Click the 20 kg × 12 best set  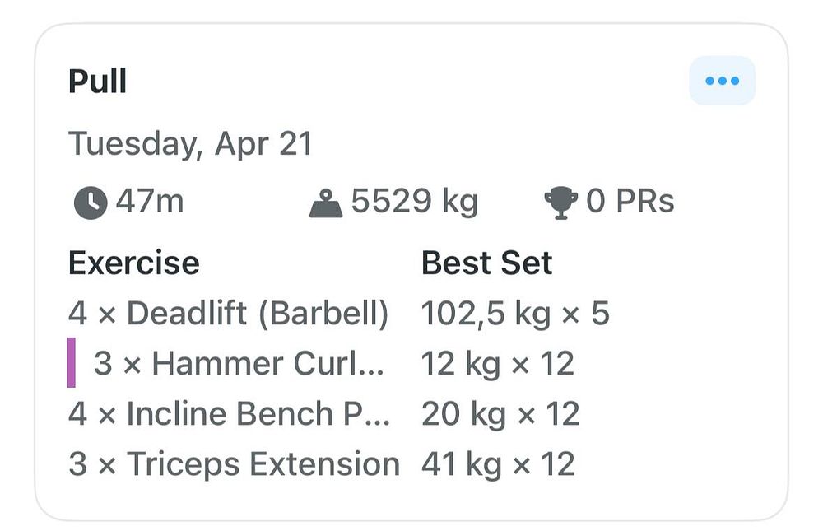(500, 414)
